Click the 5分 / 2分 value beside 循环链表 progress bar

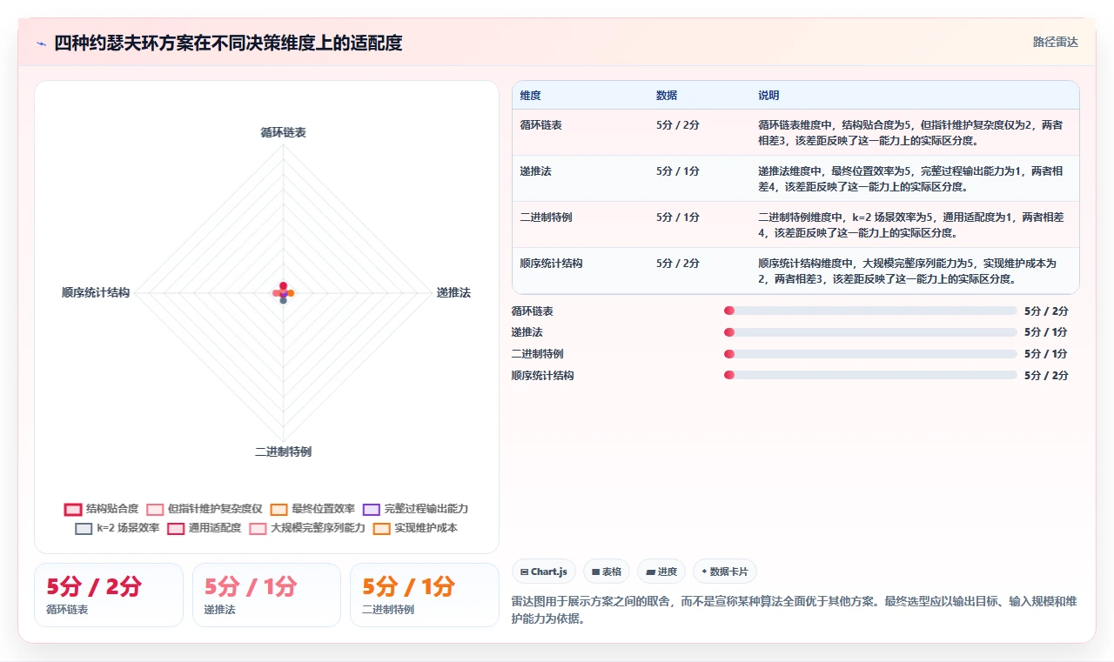coord(1046,311)
